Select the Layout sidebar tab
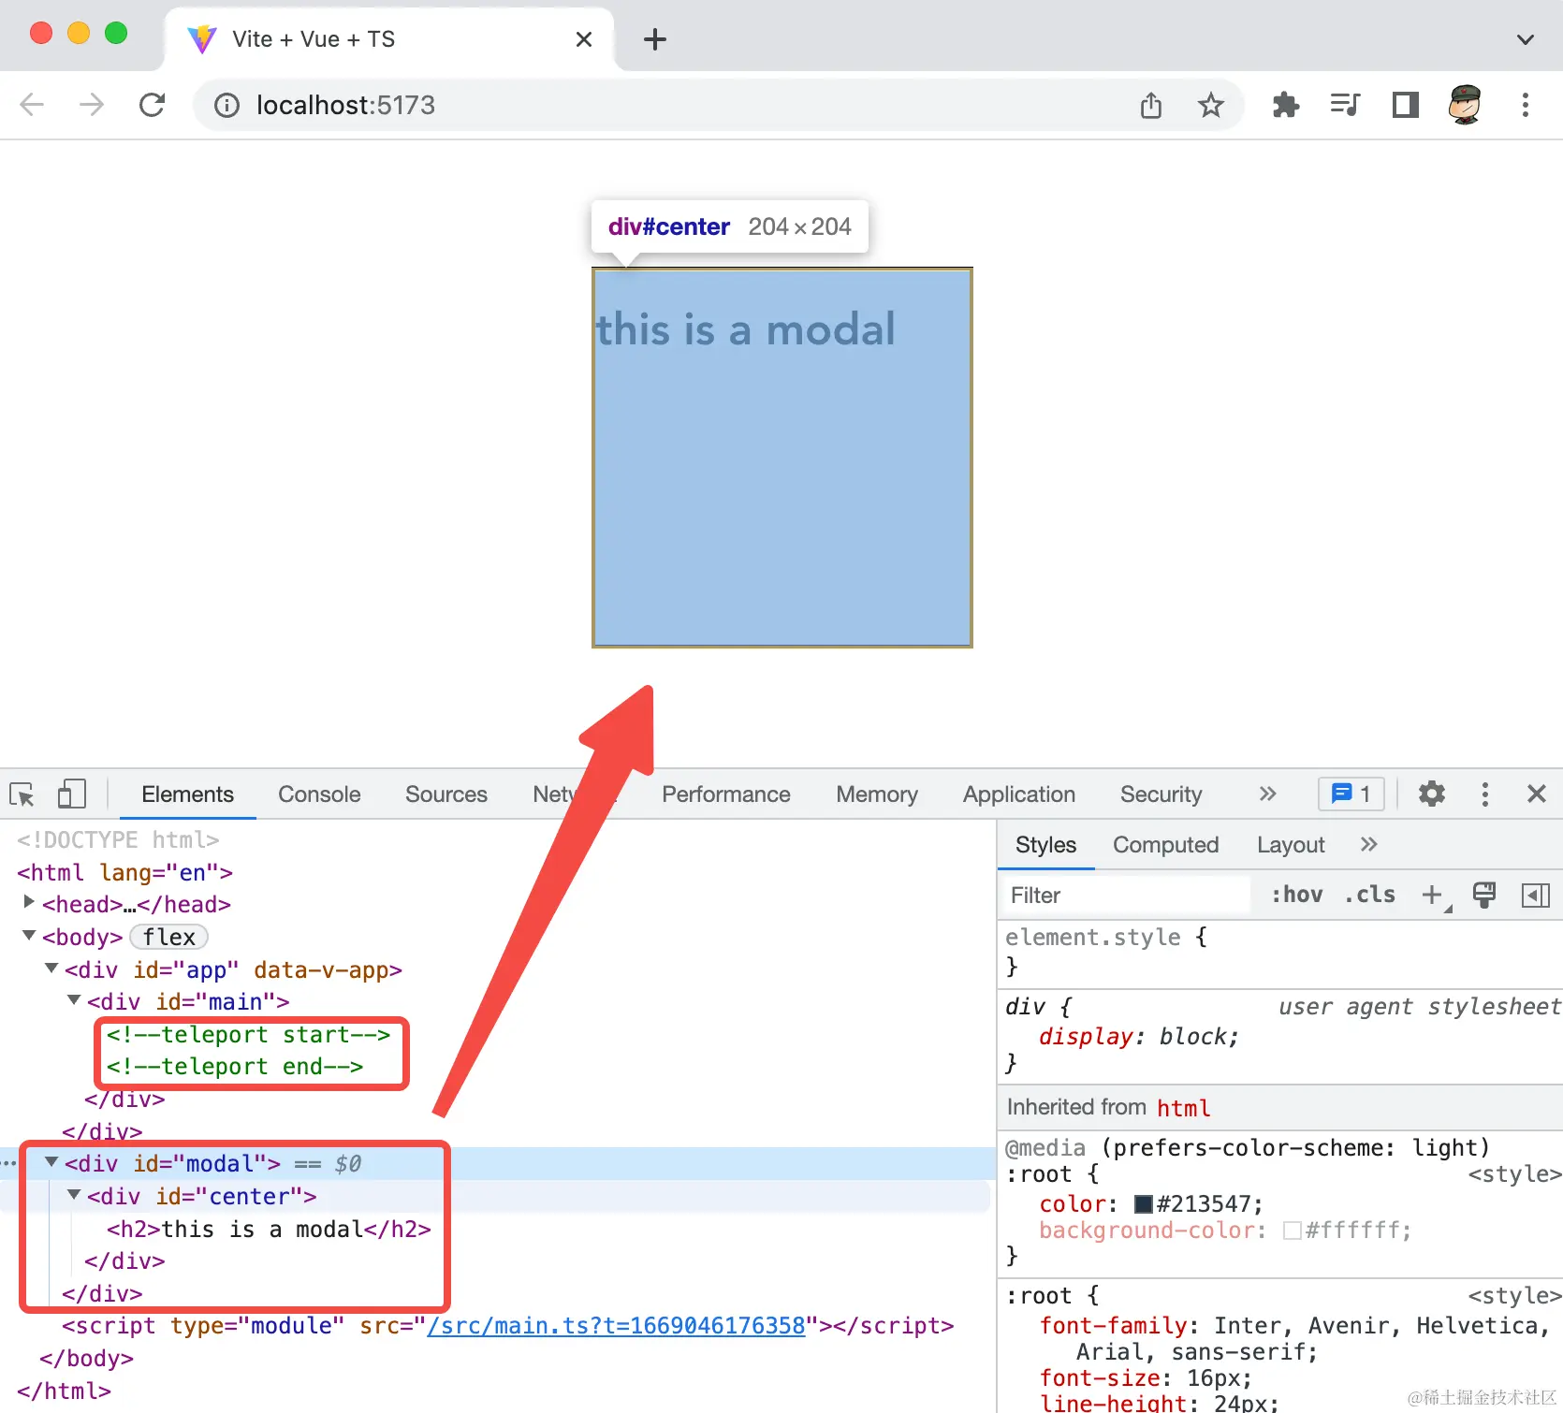Screen dimensions: 1563x1413 [1291, 844]
